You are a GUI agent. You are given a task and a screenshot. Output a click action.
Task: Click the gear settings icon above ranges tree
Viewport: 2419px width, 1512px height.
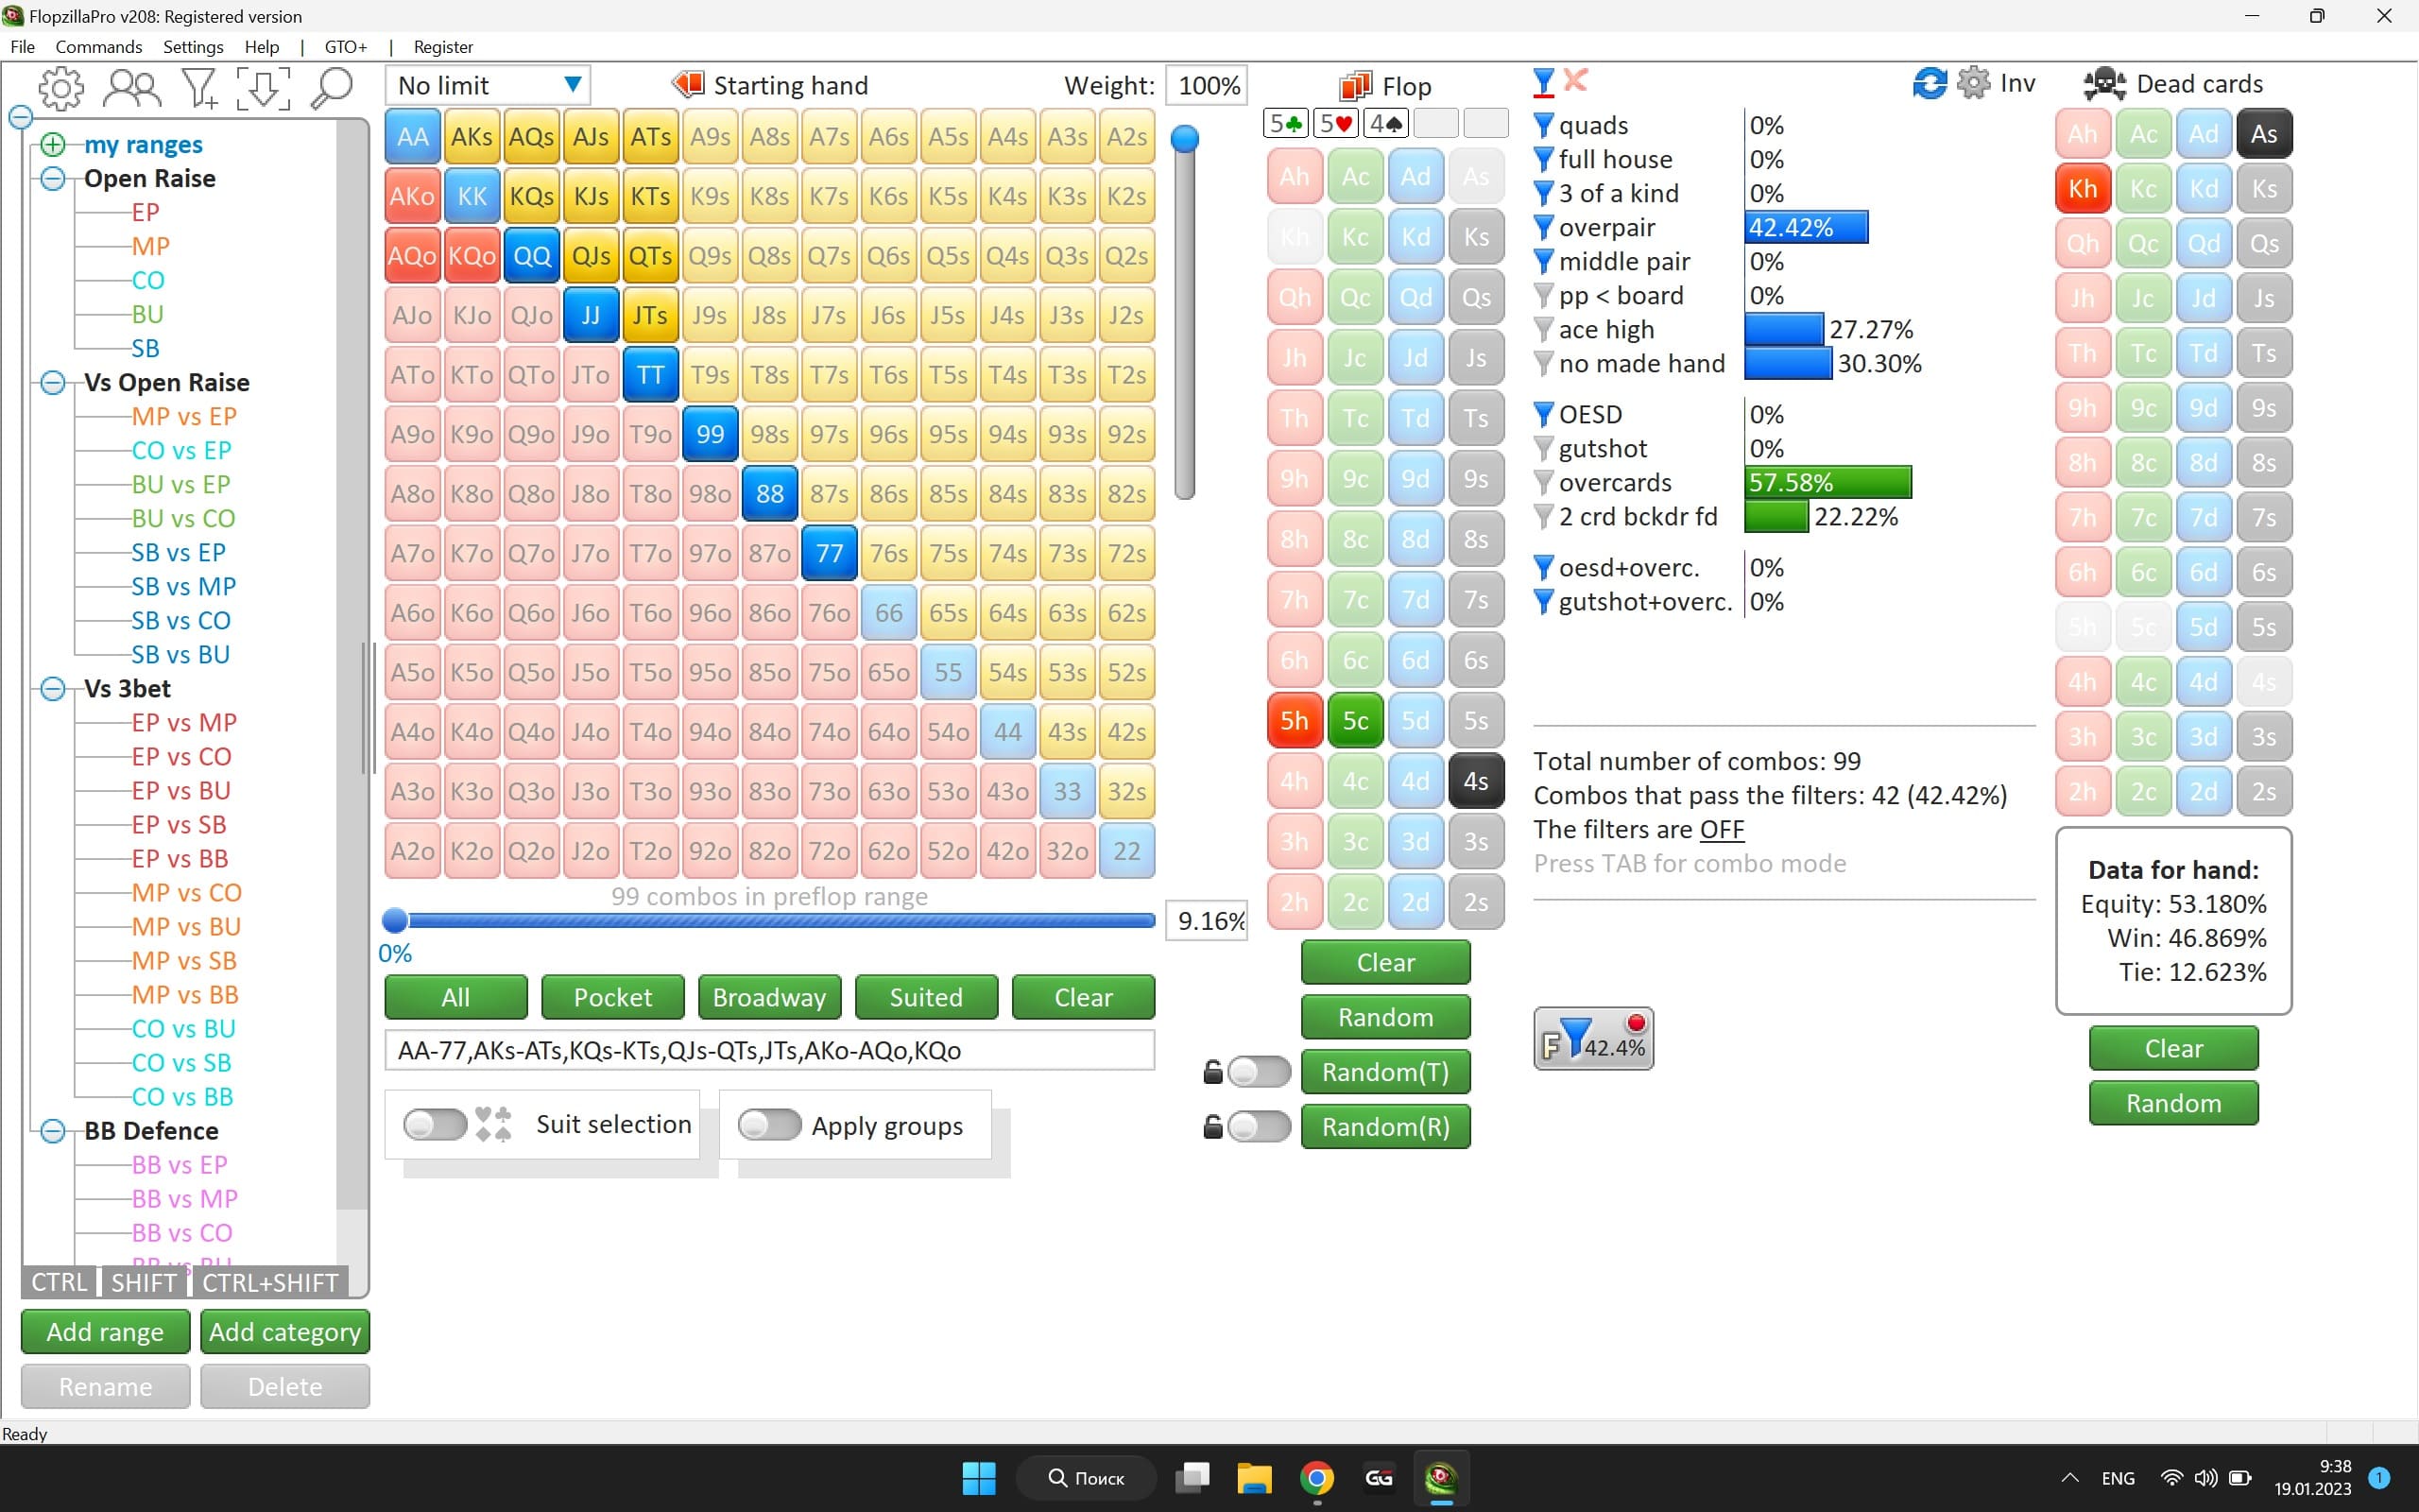pos(61,88)
